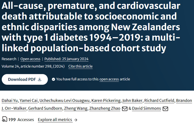Select author Karen Pickering
Viewport: 194px width, 128px height.
click(x=106, y=101)
